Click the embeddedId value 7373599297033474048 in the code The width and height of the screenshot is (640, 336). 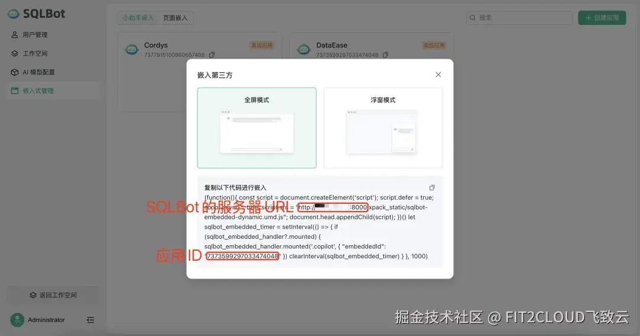[x=242, y=257]
